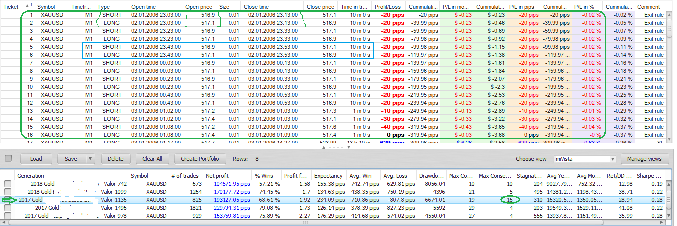Click the panel splitter up arrow
The image size is (677, 226).
[324, 148]
